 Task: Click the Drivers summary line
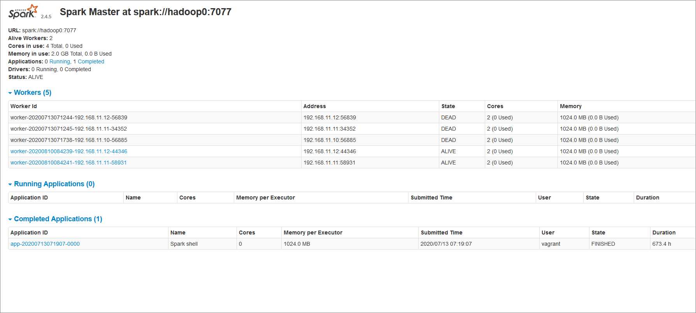(49, 69)
